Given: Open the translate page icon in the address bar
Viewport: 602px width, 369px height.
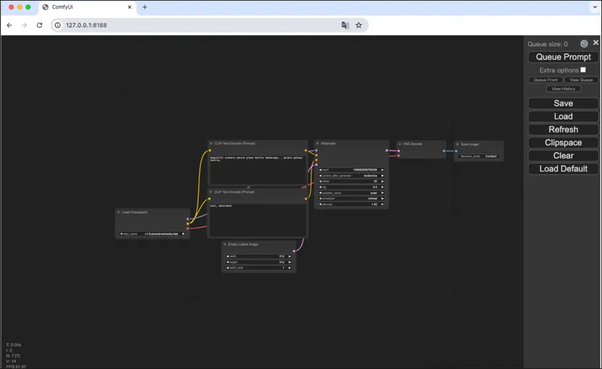Looking at the screenshot, I should click(x=345, y=25).
